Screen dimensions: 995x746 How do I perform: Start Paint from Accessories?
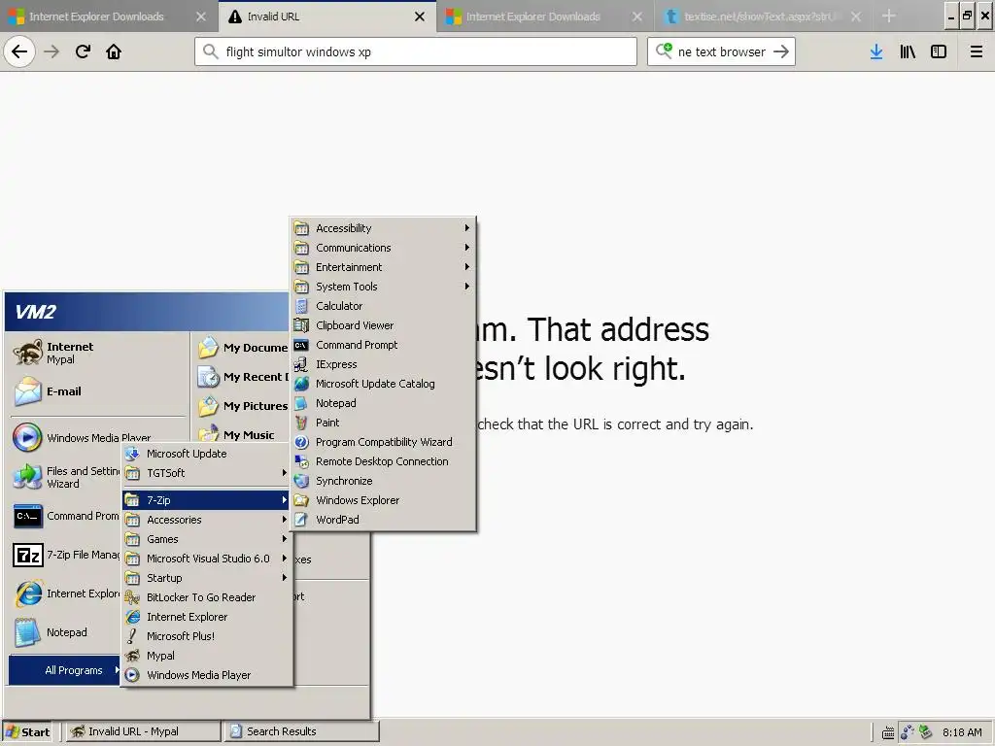point(383,423)
